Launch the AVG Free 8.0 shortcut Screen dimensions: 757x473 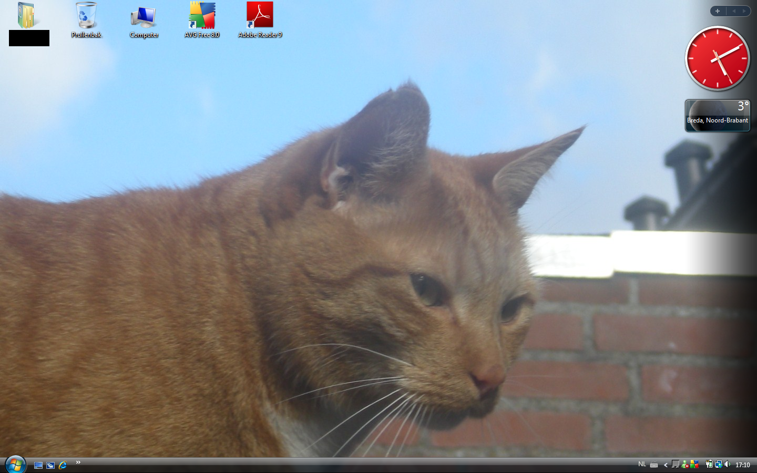point(202,20)
